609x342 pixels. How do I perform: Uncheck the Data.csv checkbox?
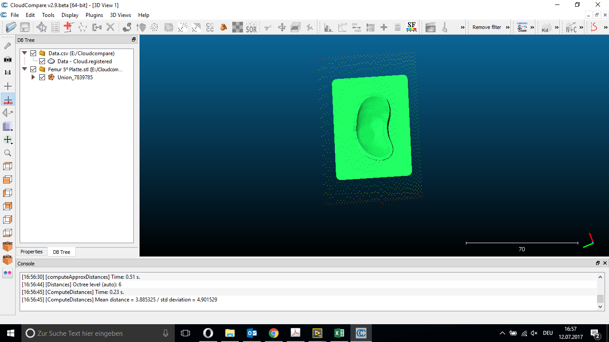[33, 53]
